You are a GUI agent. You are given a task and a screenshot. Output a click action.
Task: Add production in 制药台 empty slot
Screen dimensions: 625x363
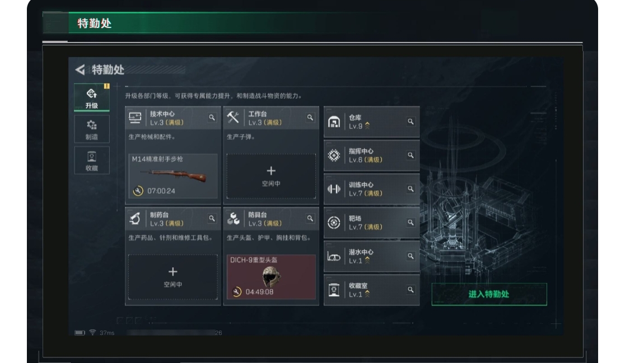pyautogui.click(x=172, y=277)
